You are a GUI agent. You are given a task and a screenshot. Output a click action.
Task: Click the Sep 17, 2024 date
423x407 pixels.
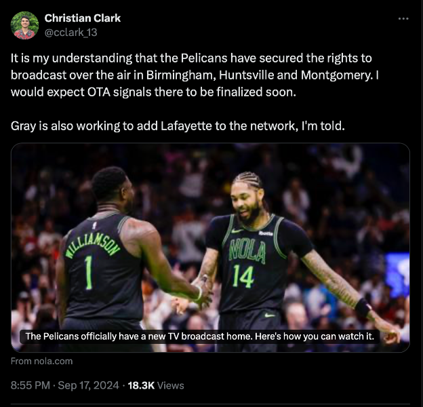tap(89, 385)
